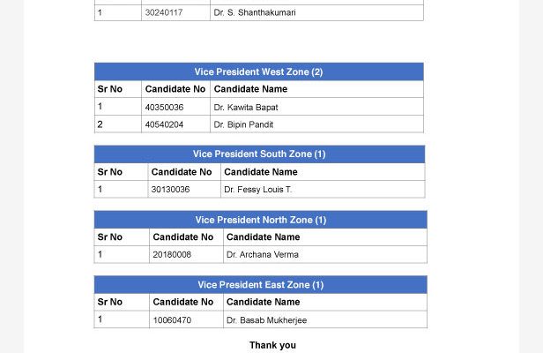Image resolution: width=543 pixels, height=353 pixels.
Task: Click the Thank you text
Action: click(272, 345)
